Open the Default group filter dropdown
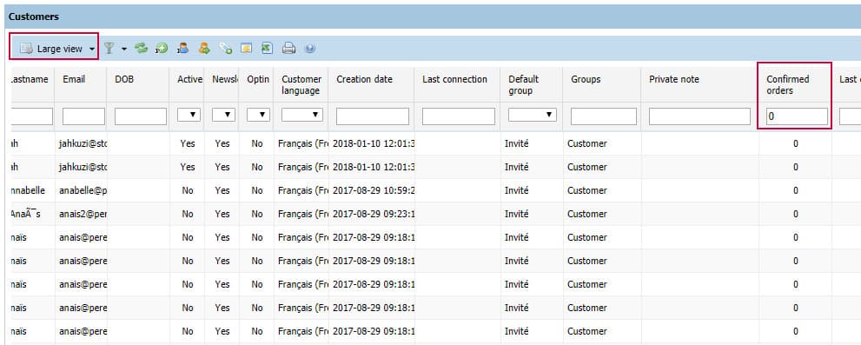861x345 pixels. click(532, 115)
